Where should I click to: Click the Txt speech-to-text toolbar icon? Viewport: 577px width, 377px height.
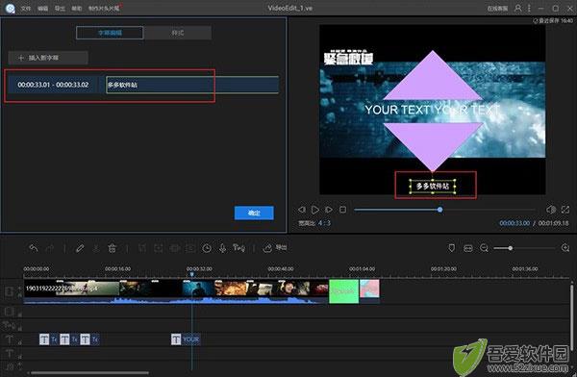[238, 248]
